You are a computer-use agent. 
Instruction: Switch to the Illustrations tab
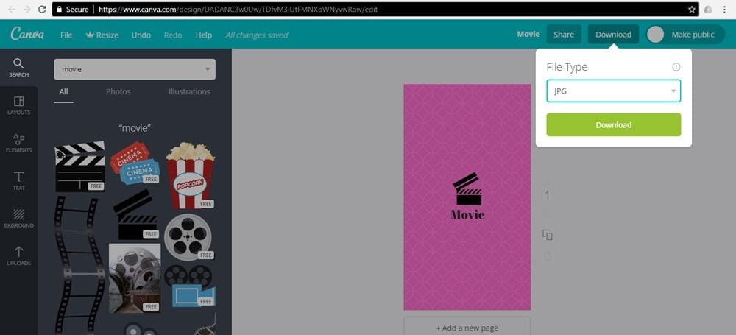coord(189,91)
